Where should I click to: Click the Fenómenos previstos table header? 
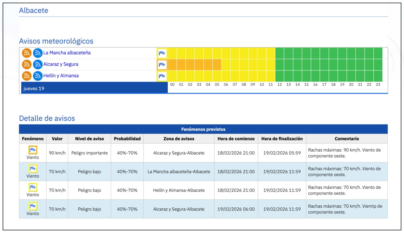tap(203, 129)
